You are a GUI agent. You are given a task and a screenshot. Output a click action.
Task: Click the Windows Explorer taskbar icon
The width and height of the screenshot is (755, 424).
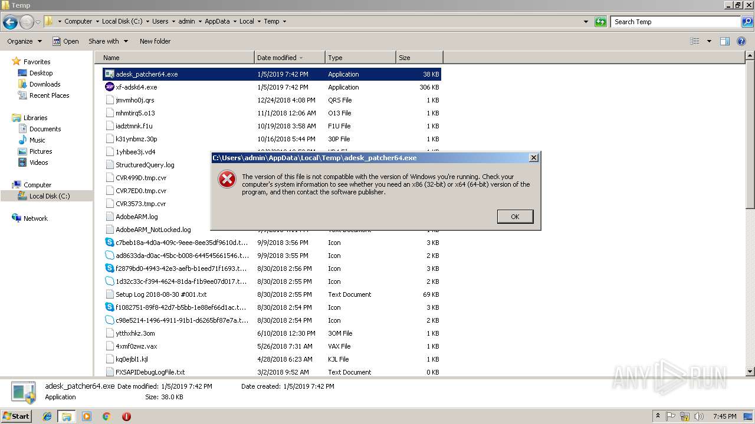(x=67, y=416)
